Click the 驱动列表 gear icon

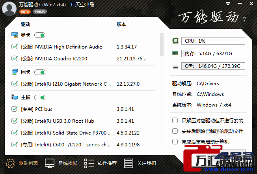(10, 163)
